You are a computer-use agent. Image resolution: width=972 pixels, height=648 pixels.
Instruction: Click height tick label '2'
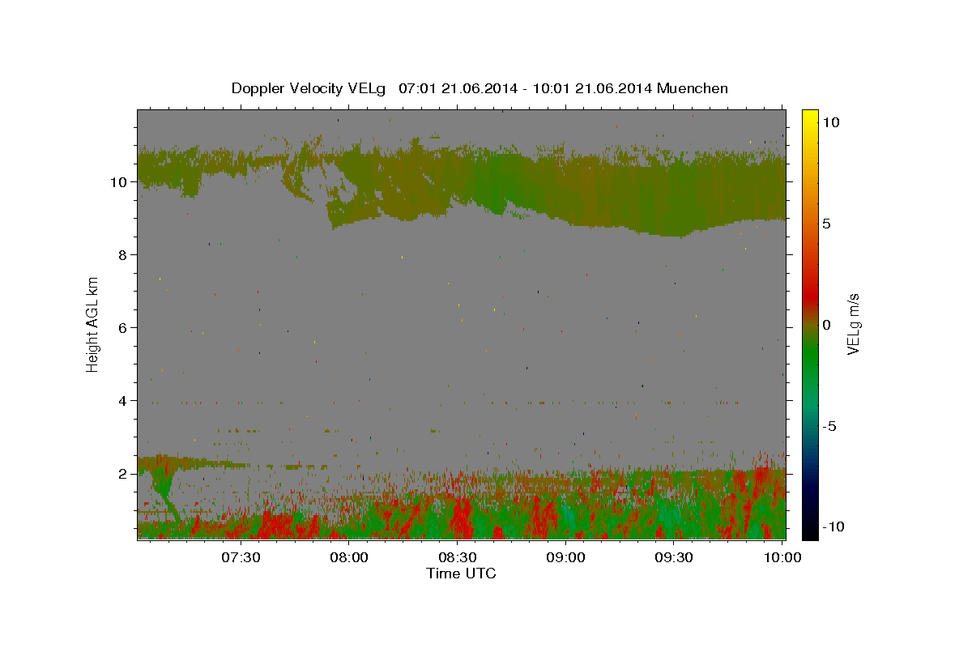click(123, 473)
